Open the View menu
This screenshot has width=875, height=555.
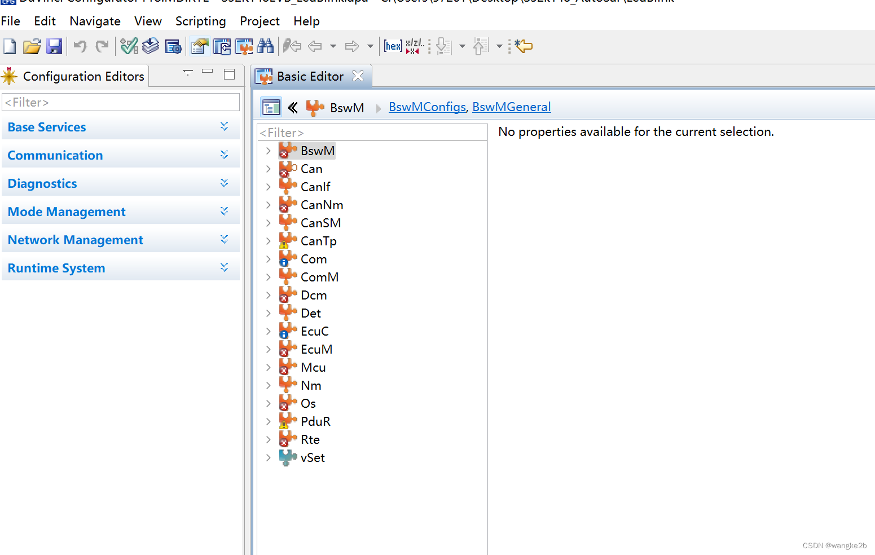point(148,21)
